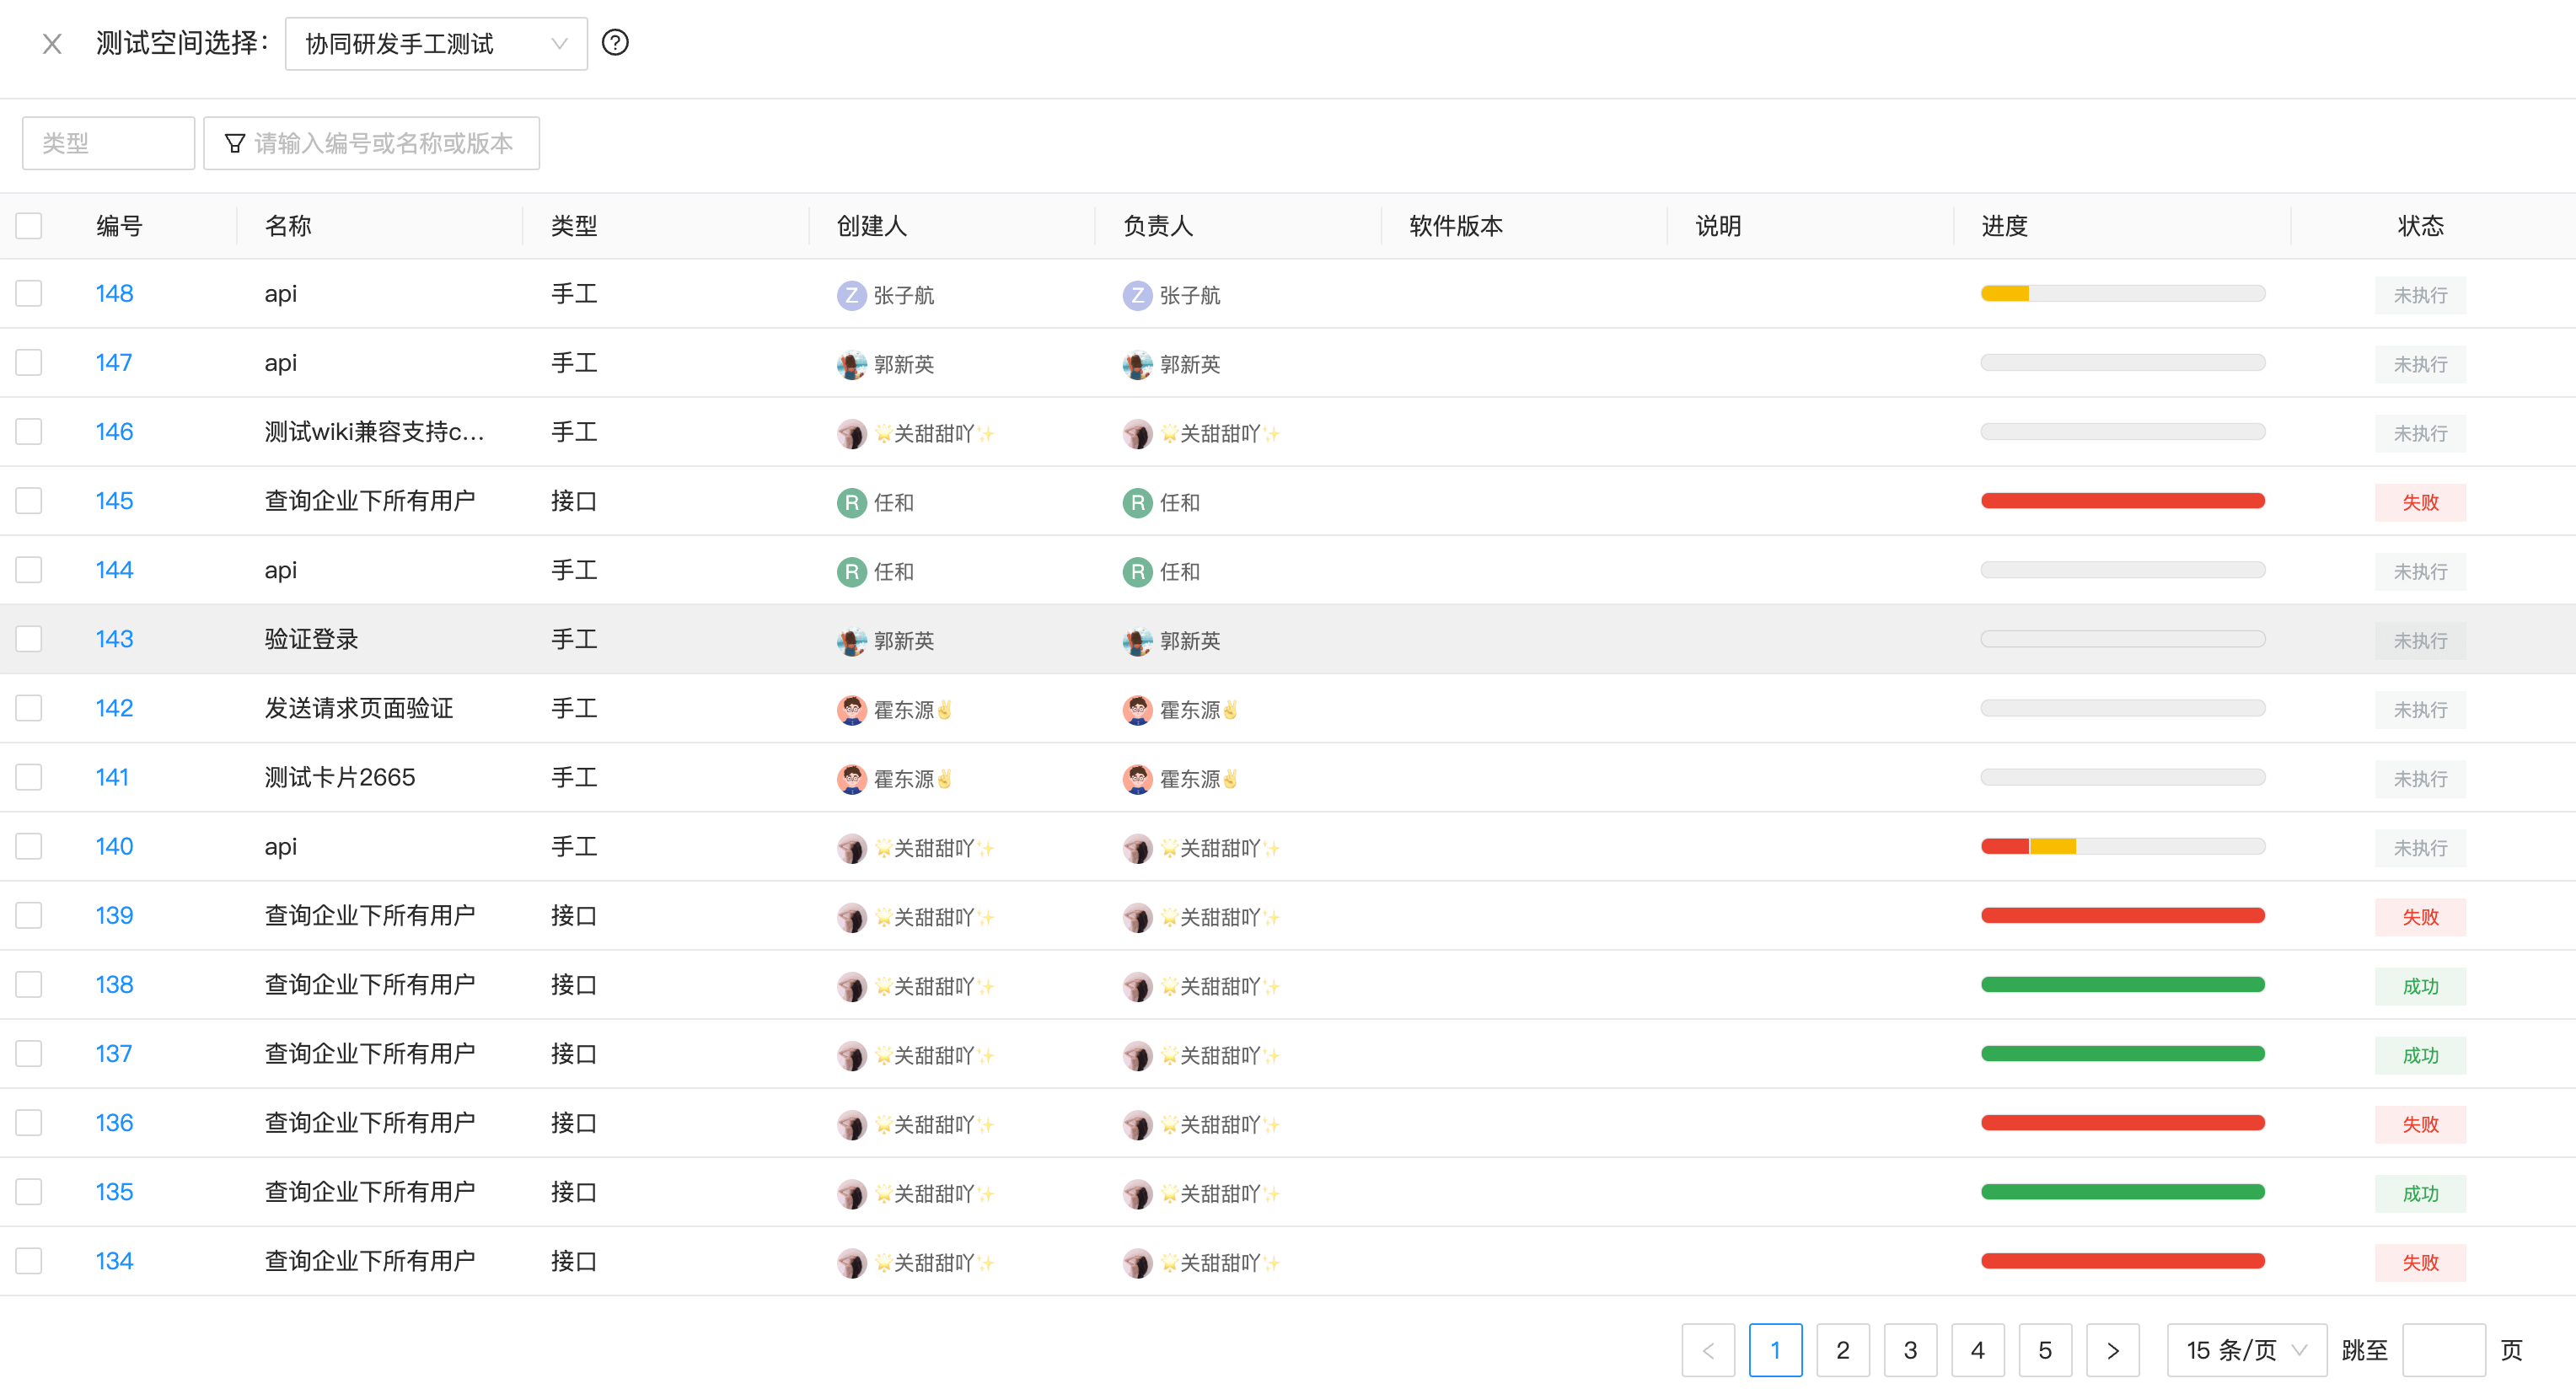The width and height of the screenshot is (2576, 1389).
Task: Open the help tooltip icon
Action: (615, 43)
